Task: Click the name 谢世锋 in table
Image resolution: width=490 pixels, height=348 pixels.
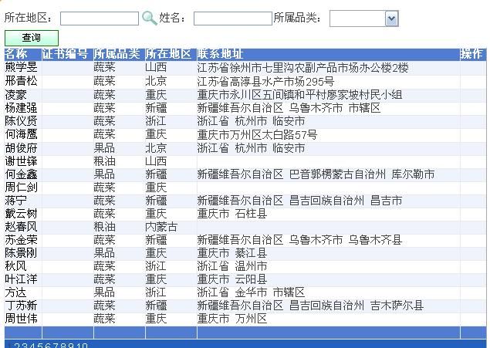Action: tap(21, 161)
